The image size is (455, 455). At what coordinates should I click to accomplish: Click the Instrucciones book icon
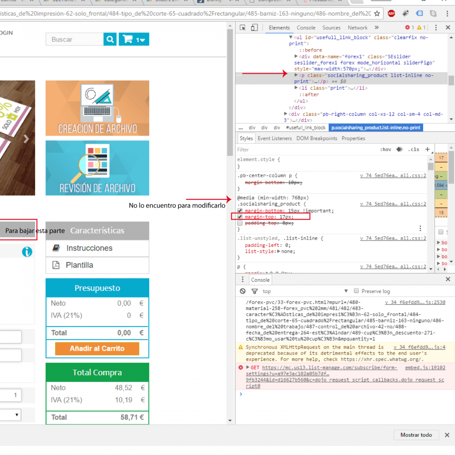click(56, 248)
